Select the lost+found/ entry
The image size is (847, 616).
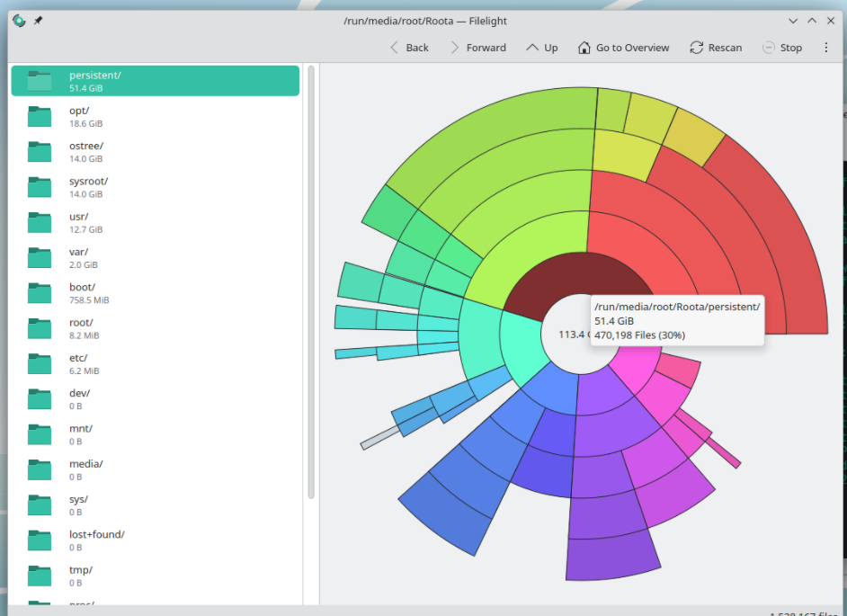(x=155, y=540)
